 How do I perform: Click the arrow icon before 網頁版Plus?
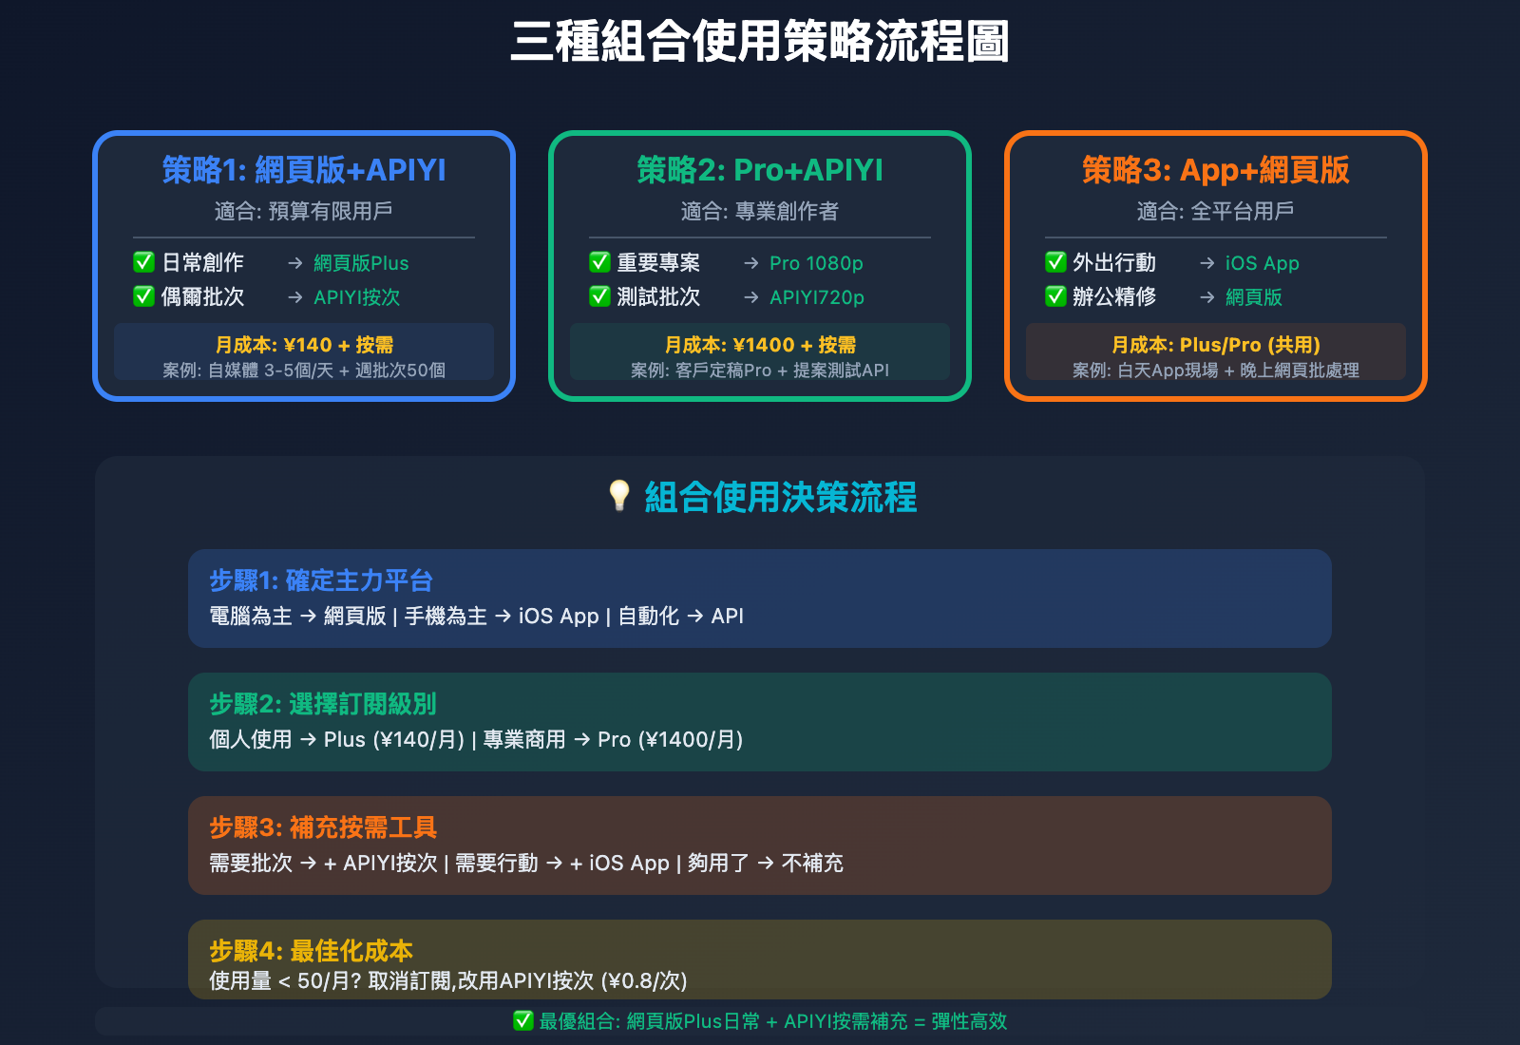point(295,263)
